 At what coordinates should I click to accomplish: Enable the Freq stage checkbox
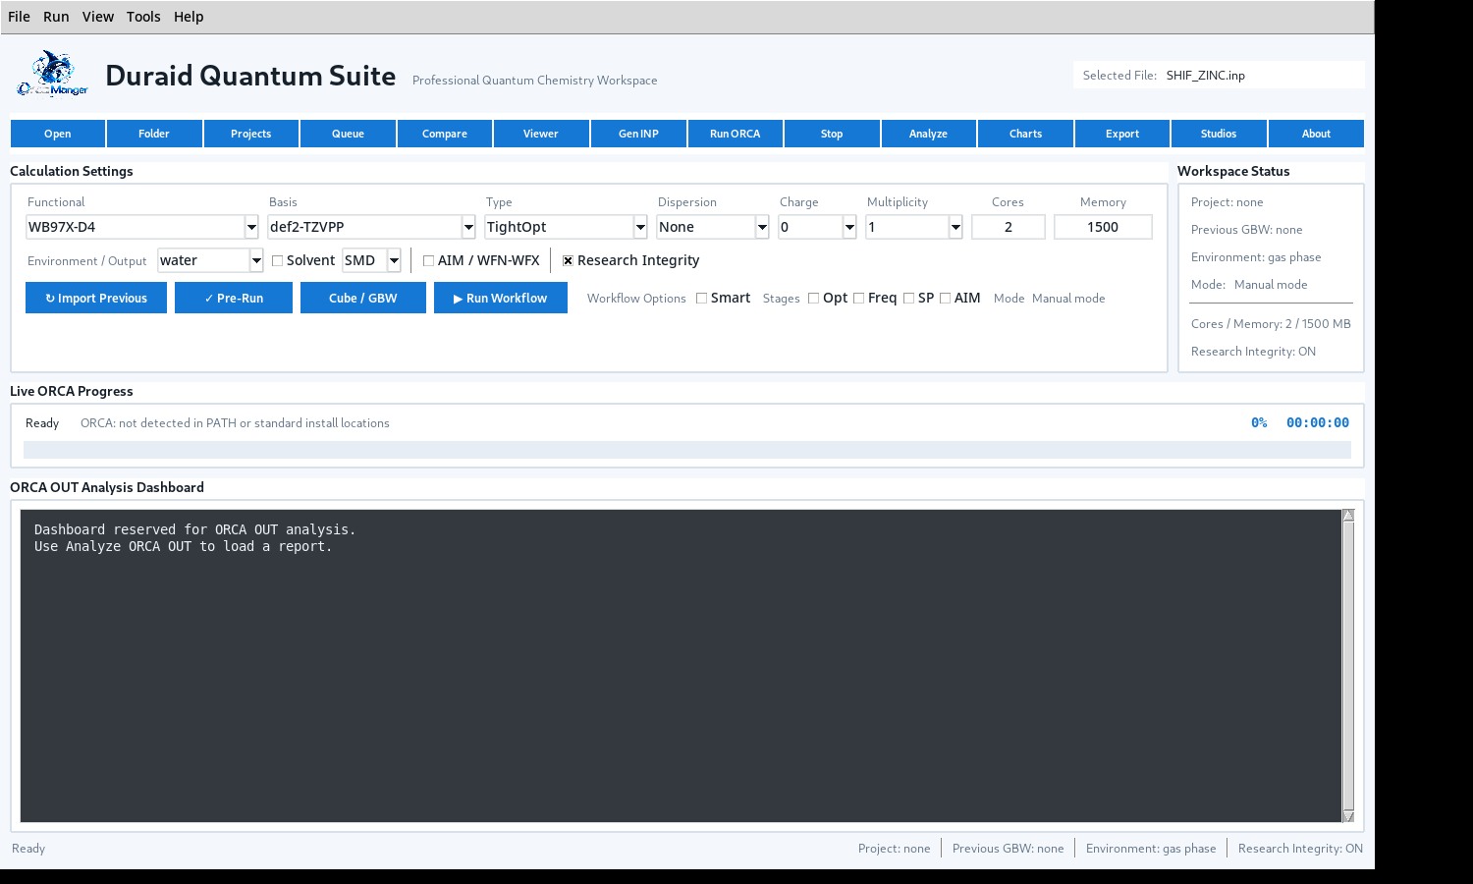coord(859,298)
